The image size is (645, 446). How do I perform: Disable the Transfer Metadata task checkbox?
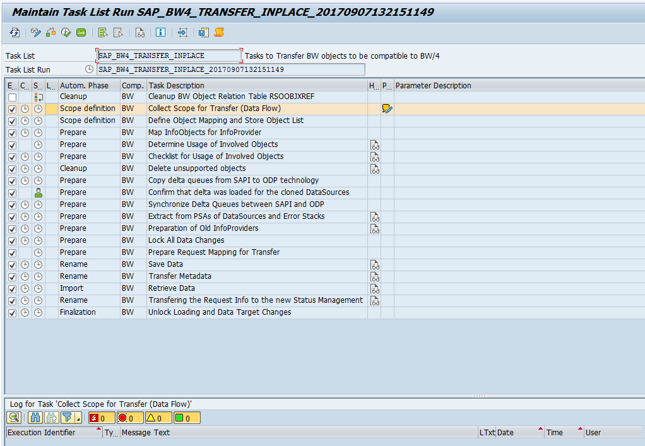(11, 276)
